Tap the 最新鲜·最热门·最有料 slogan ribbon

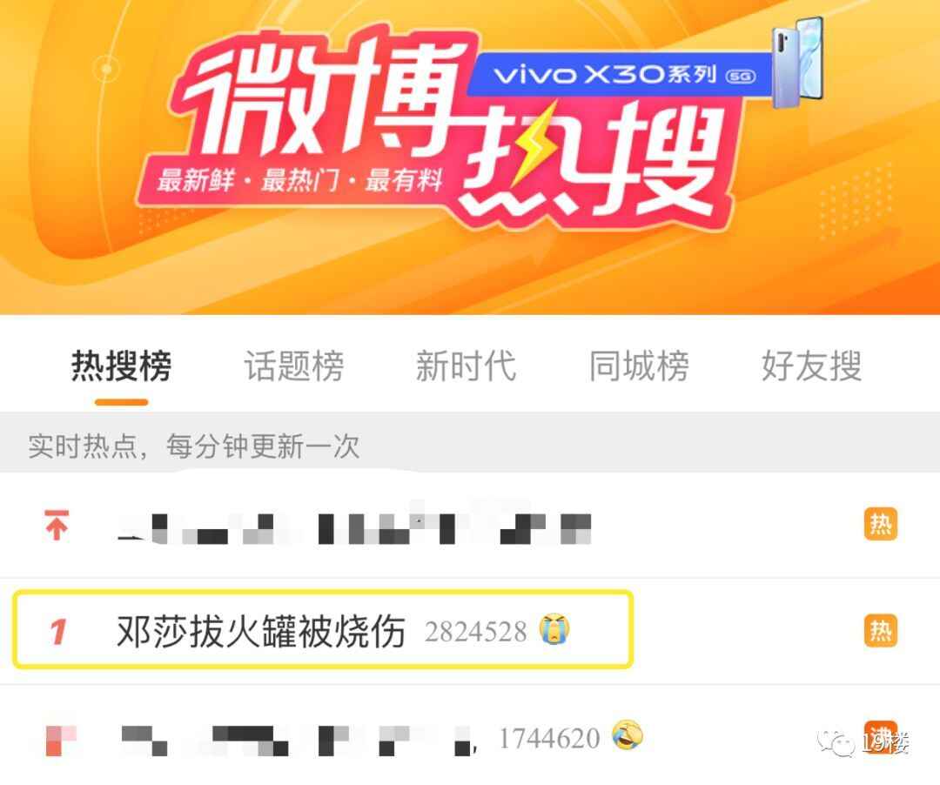pyautogui.click(x=299, y=180)
